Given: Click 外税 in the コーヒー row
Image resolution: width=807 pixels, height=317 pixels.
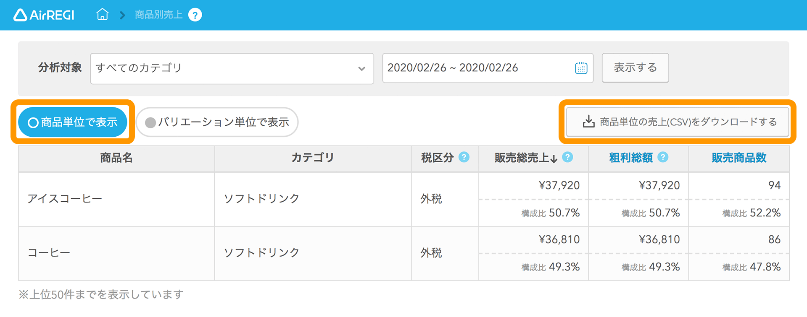Looking at the screenshot, I should (431, 253).
